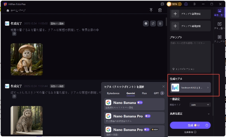Copy the eringi costume cat prompt text

coord(14,96)
